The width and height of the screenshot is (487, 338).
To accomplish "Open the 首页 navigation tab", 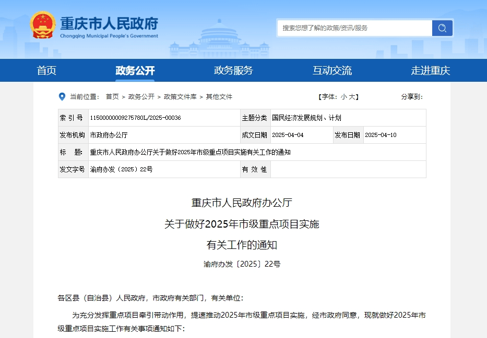I will coord(46,70).
